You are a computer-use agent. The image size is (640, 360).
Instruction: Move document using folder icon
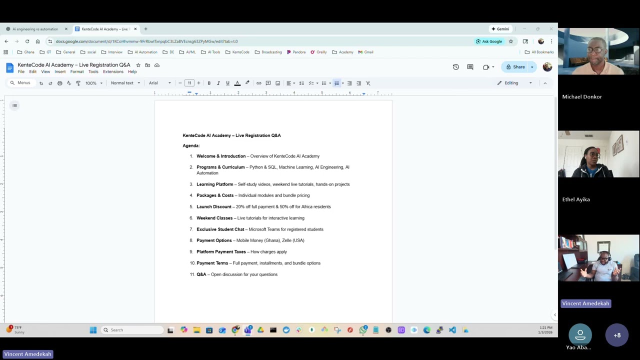coord(147,65)
